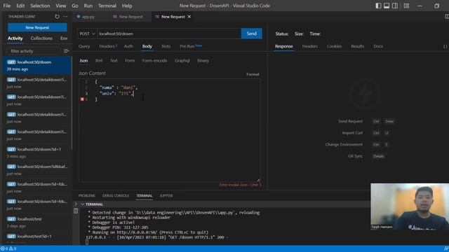Open the Response tab

pos(283,46)
